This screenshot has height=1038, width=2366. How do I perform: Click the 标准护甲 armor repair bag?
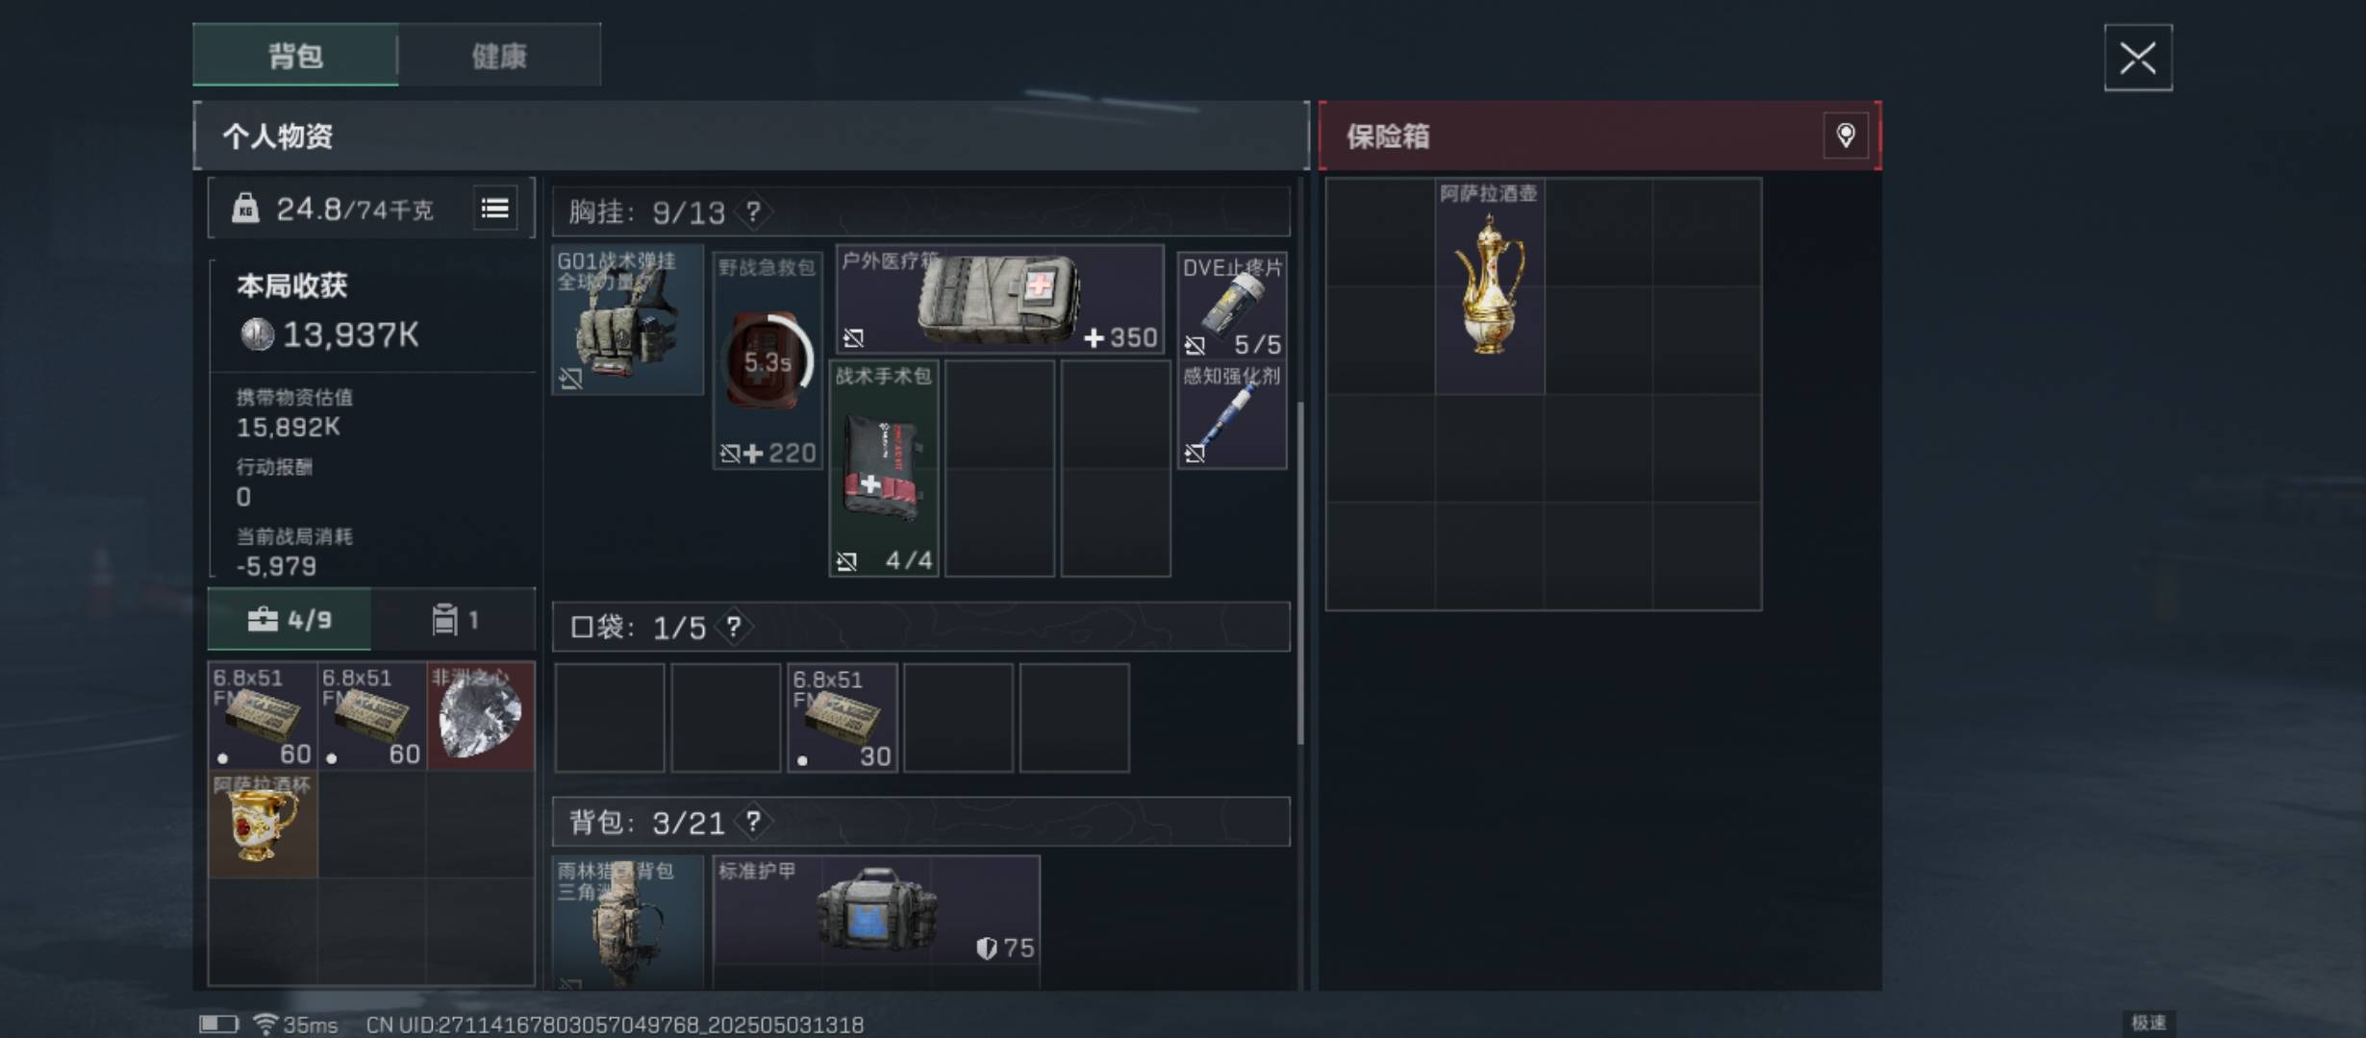click(x=876, y=921)
